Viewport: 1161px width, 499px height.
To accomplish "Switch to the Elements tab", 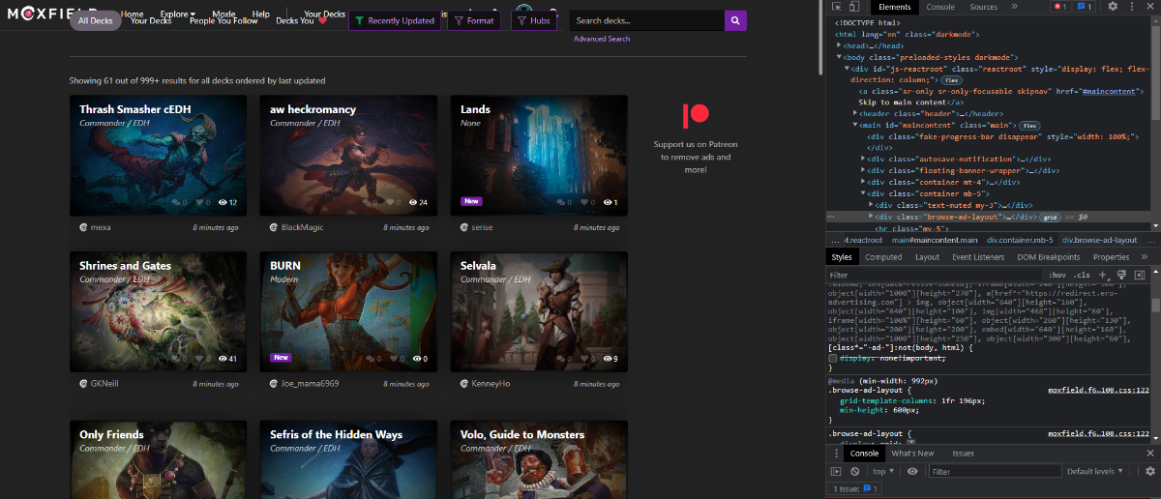I will (894, 7).
